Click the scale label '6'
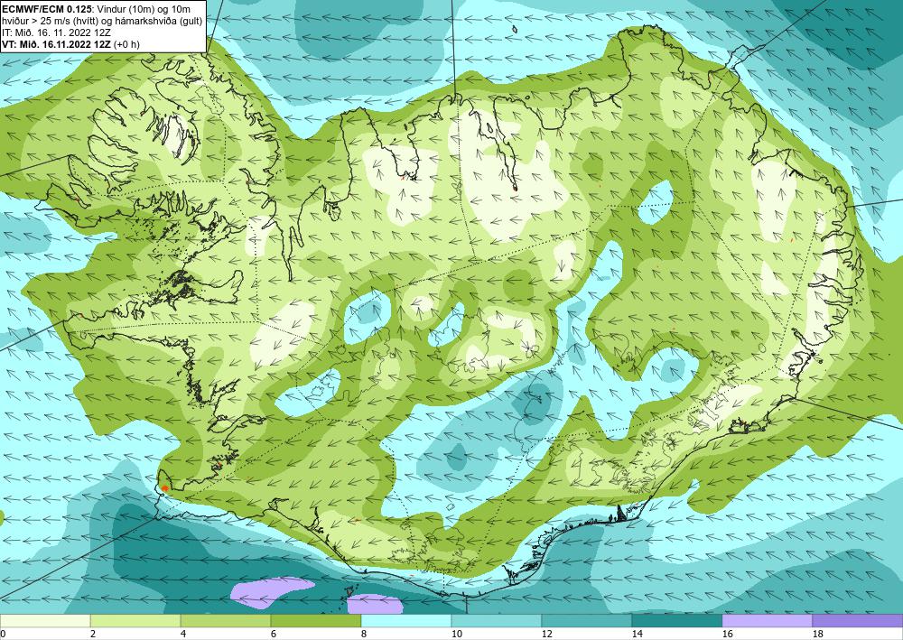 coord(274,634)
